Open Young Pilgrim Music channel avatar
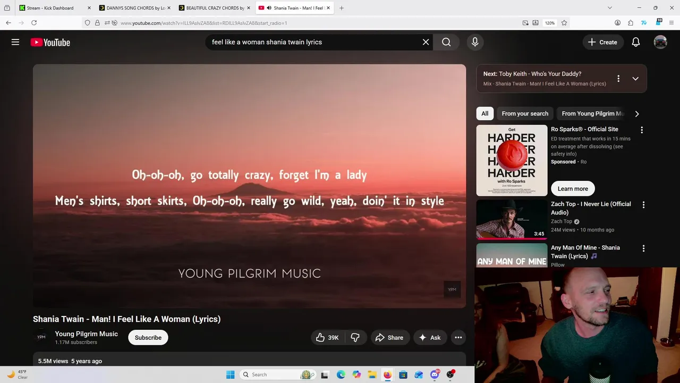 [x=41, y=337]
